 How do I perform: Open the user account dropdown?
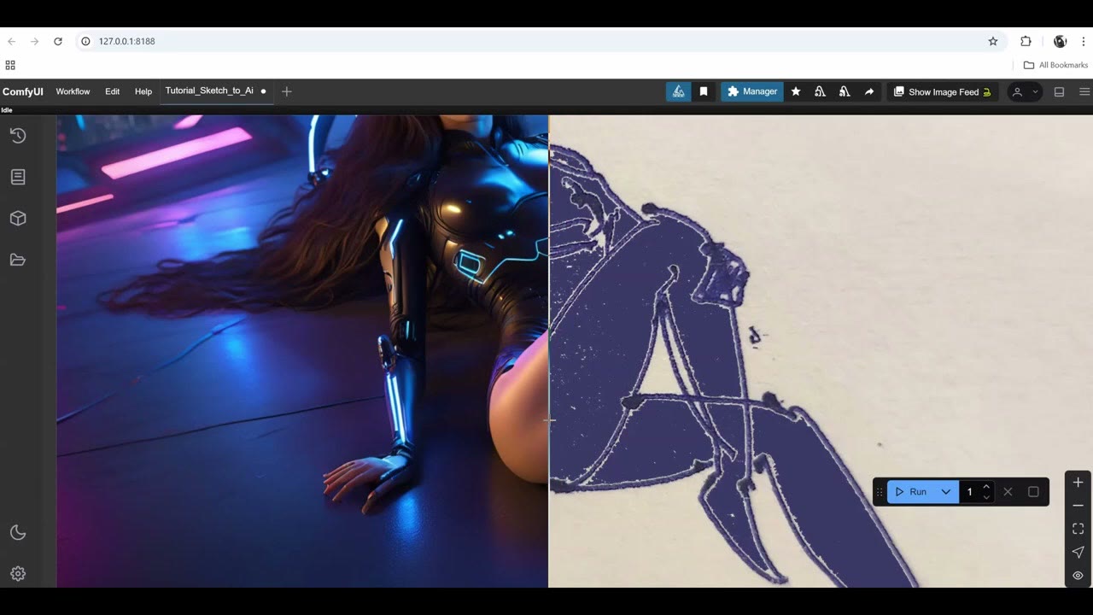(1025, 91)
